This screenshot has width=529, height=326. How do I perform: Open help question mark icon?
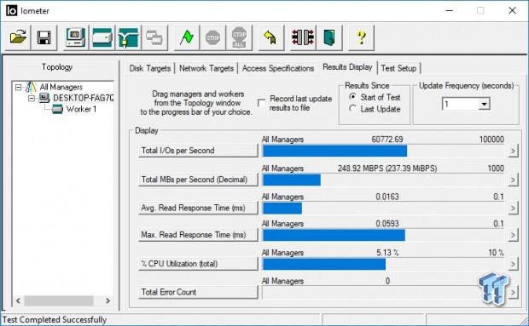click(361, 37)
